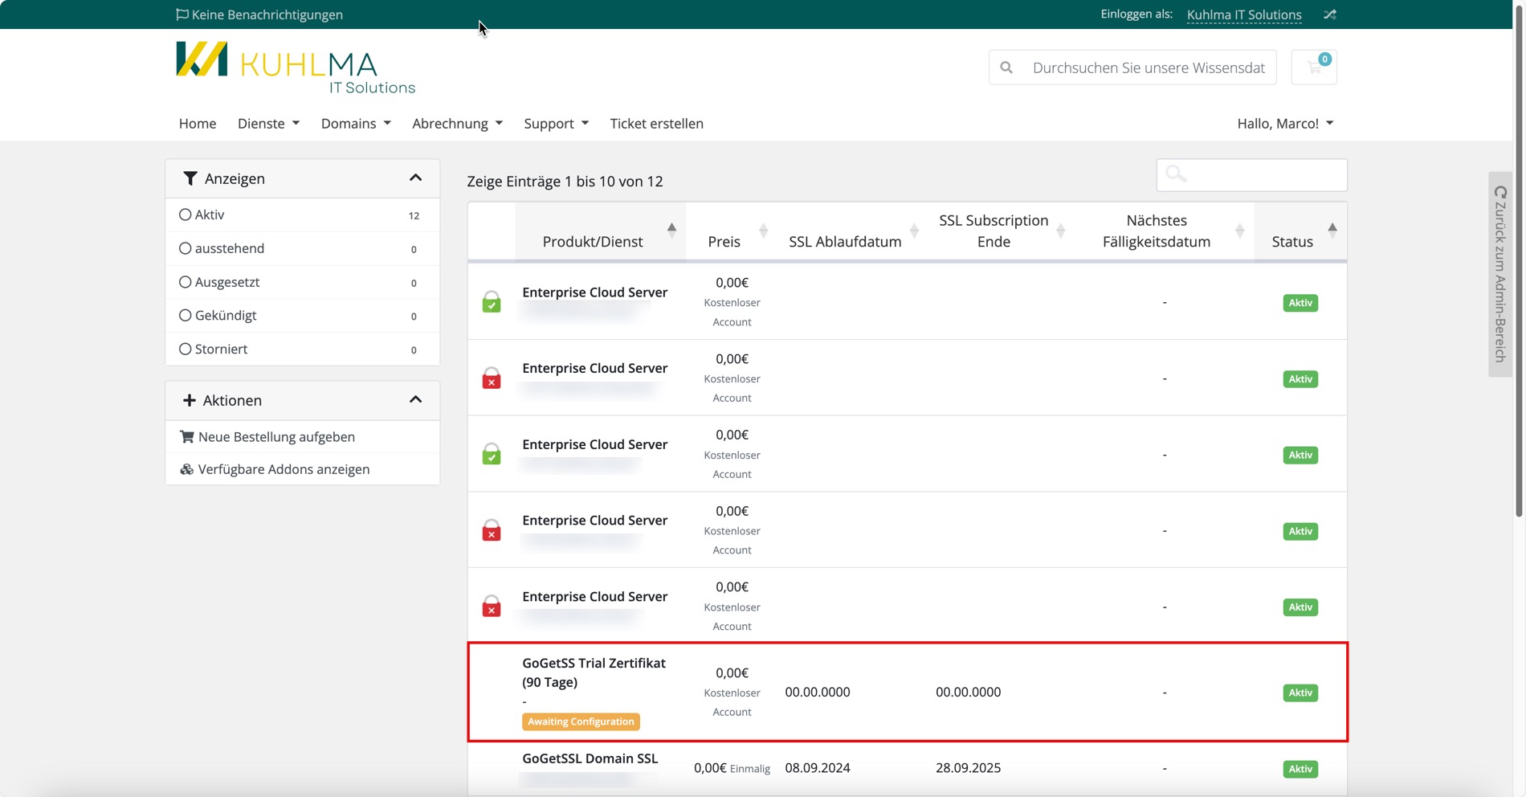Open the Dienste dropdown menu
This screenshot has width=1526, height=797.
click(268, 123)
